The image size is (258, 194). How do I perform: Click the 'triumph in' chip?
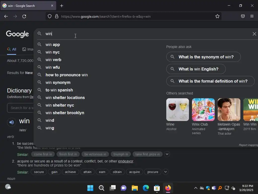click(121, 154)
